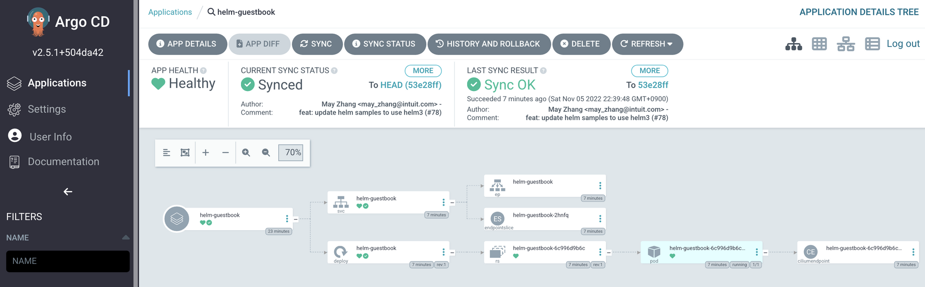
Task: Expand all nodes with the plus icon
Action: click(x=206, y=153)
